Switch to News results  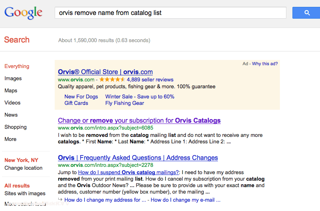(11, 115)
